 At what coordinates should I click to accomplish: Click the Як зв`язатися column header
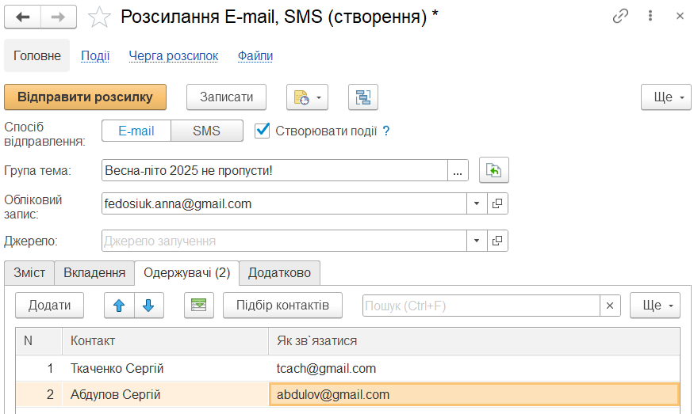click(474, 341)
